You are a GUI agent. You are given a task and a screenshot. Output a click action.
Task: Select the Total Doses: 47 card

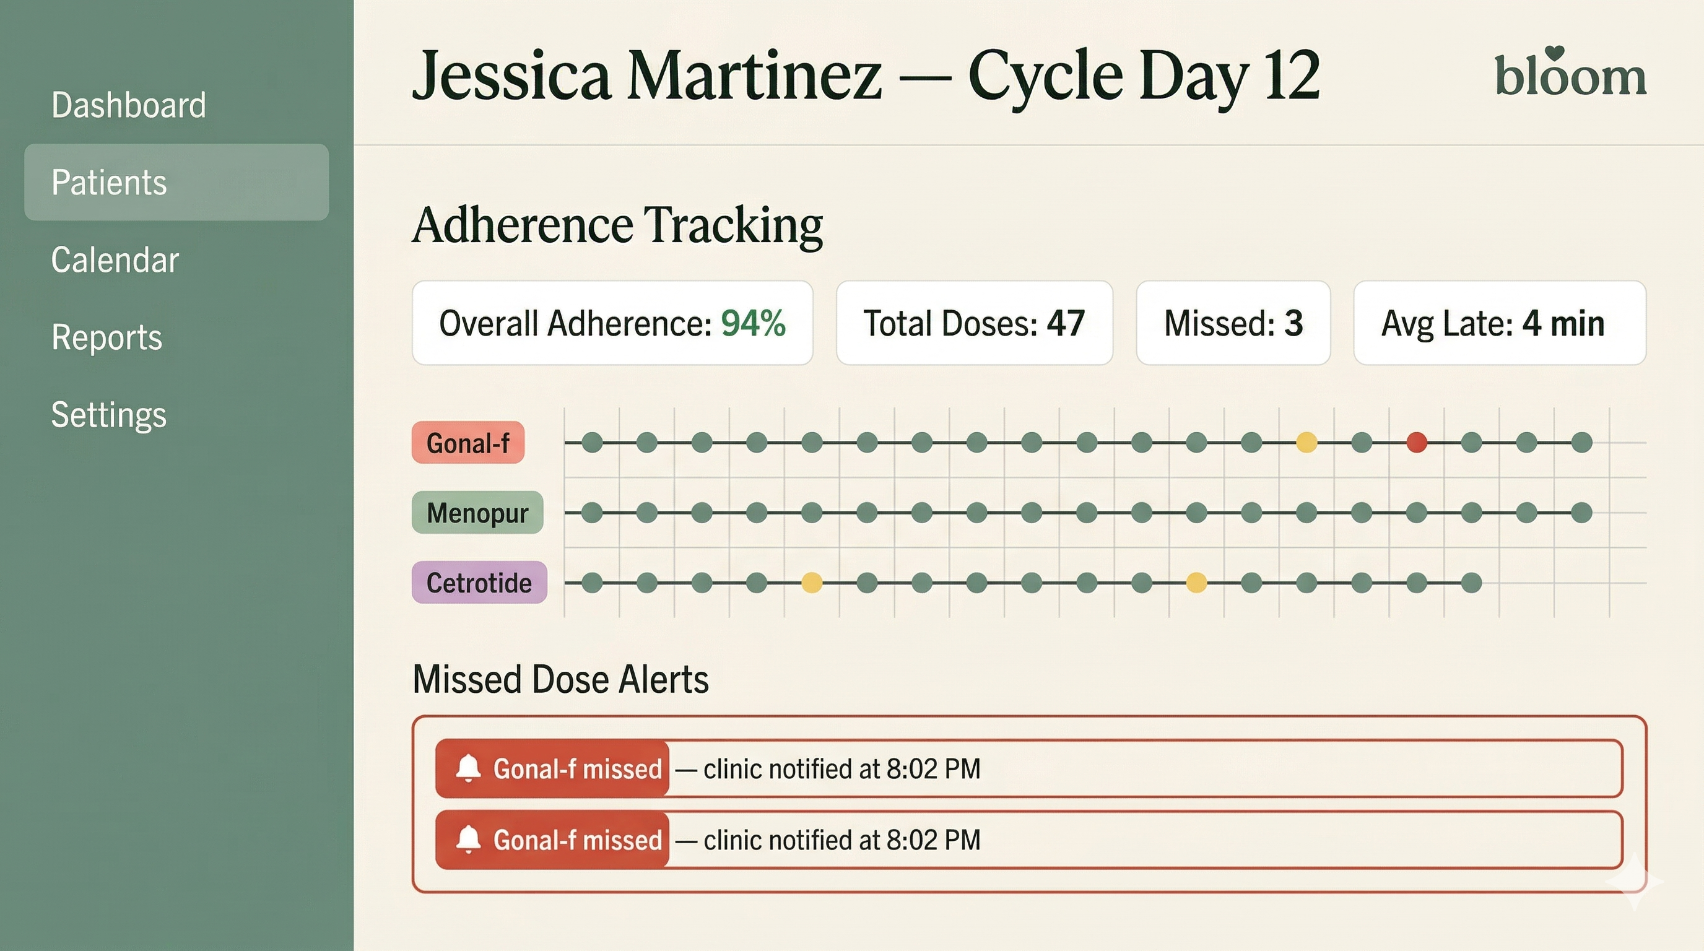(974, 323)
